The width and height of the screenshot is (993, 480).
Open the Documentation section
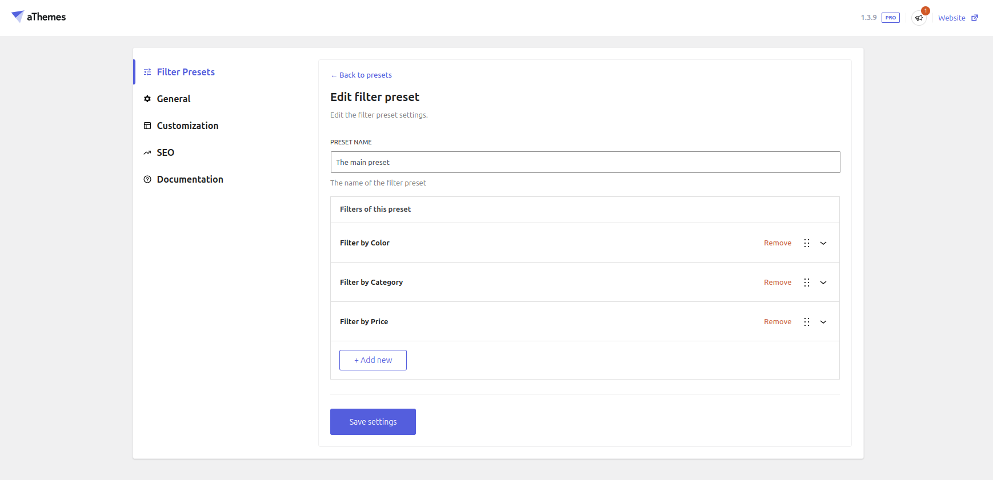[190, 179]
